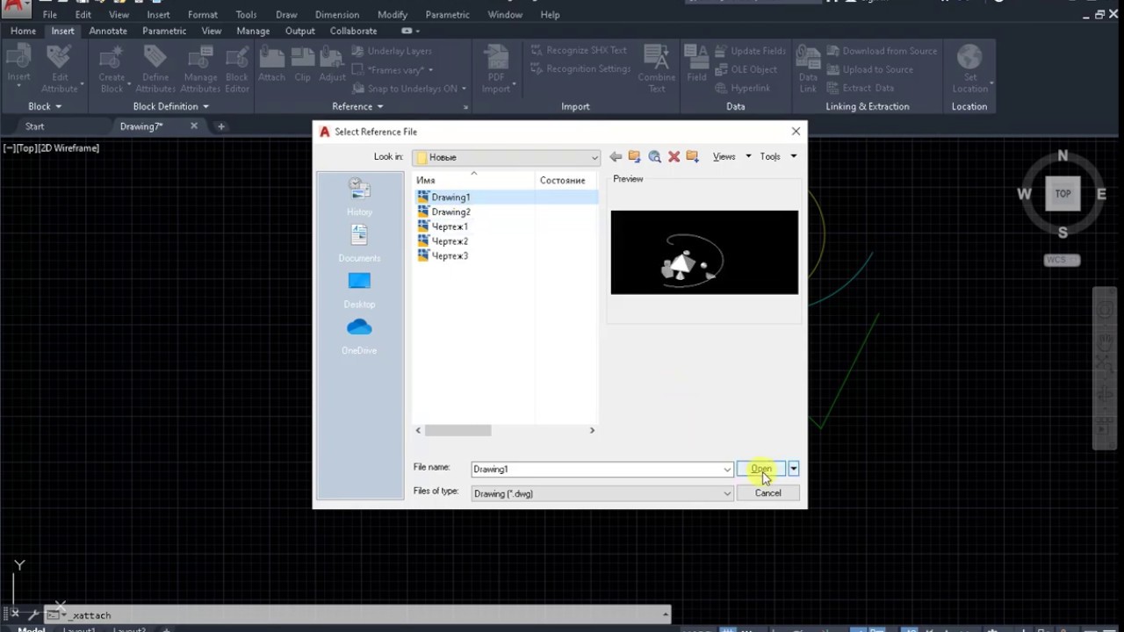Switch to the Annotate ribbon tab
The image size is (1124, 632).
point(108,31)
